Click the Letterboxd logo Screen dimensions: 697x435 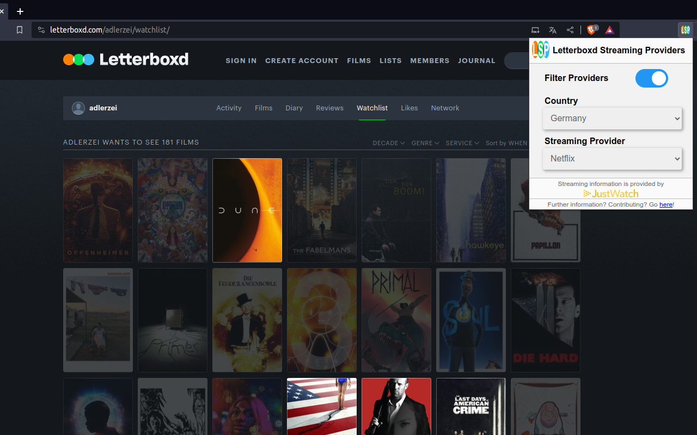[126, 60]
